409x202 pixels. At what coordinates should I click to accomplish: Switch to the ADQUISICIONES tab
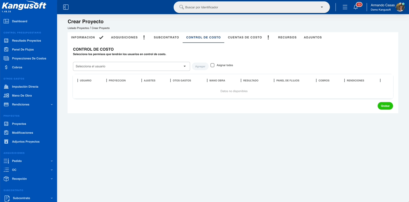(124, 37)
